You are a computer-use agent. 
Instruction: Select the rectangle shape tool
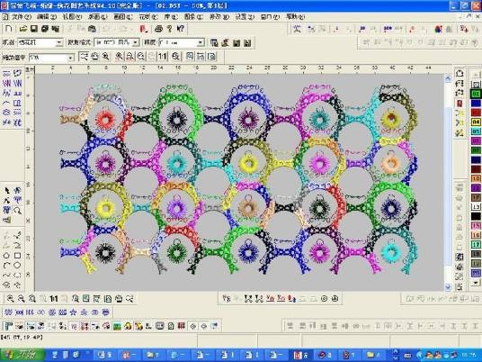pyautogui.click(x=17, y=256)
